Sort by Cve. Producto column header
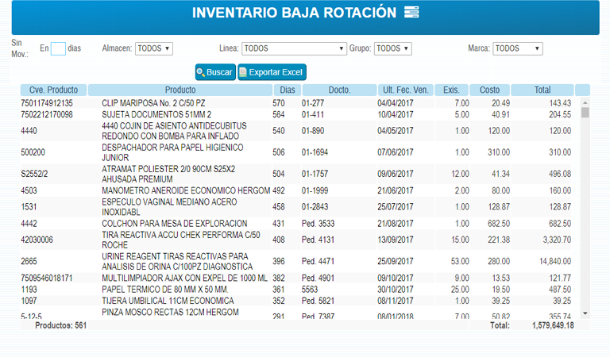 tap(54, 90)
